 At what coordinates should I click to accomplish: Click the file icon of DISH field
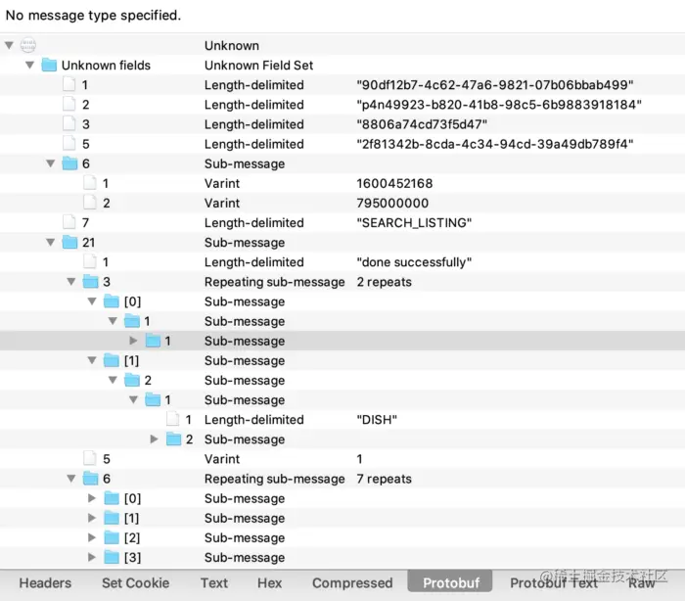pos(173,420)
